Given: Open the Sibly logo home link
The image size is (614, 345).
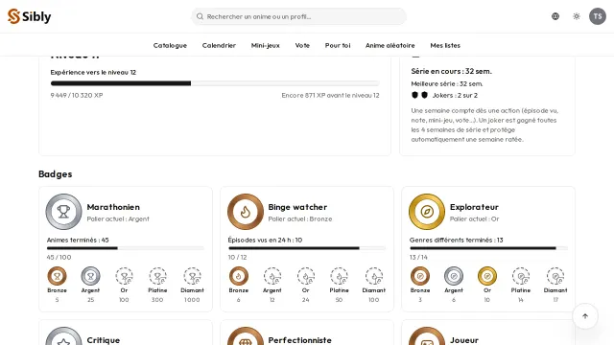Looking at the screenshot, I should [x=30, y=16].
